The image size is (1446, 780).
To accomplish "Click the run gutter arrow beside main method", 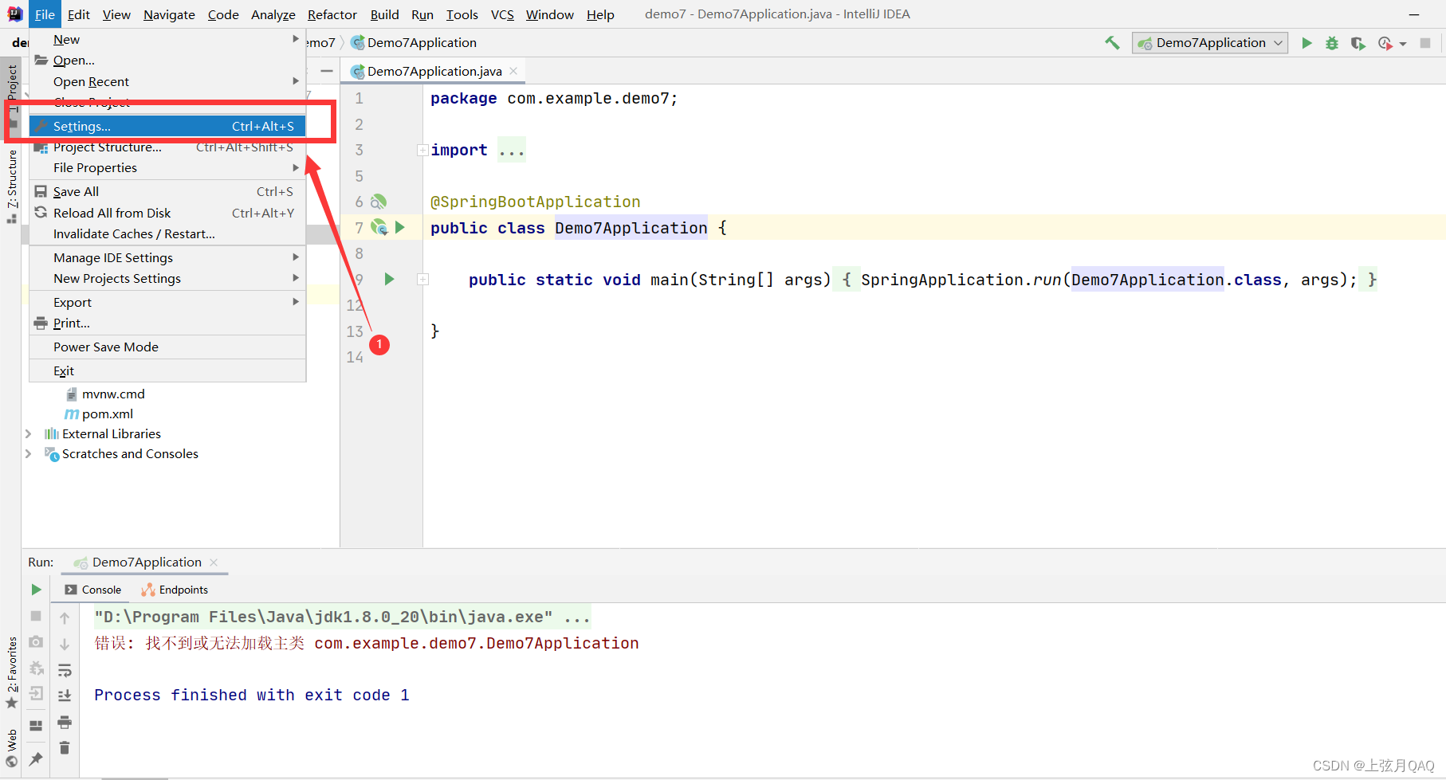I will (x=389, y=279).
